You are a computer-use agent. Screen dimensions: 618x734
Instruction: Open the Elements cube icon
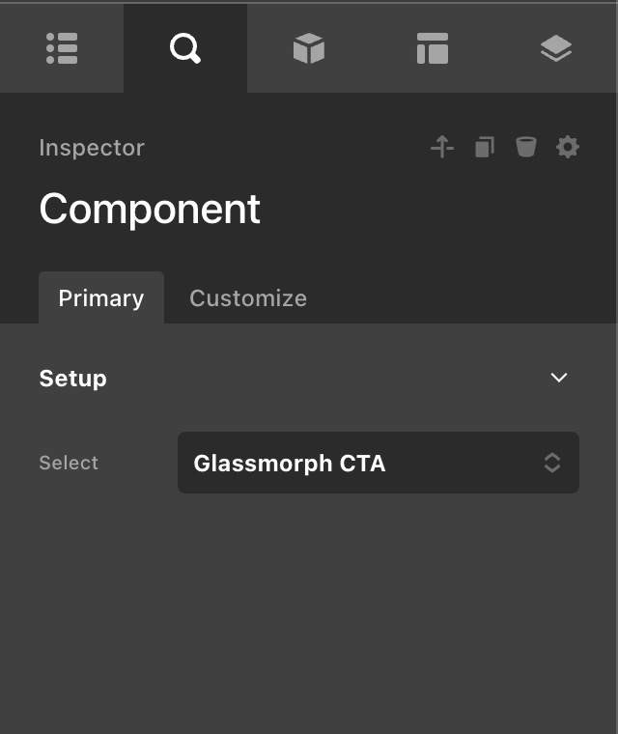pos(309,48)
